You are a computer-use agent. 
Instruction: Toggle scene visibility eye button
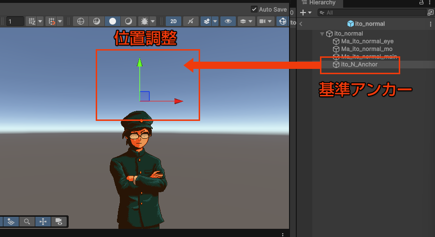(x=228, y=21)
